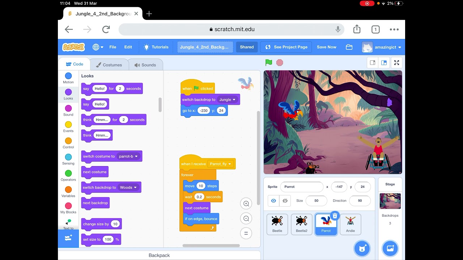Click the Choose a Sprite cat button
This screenshot has width=463, height=260.
(362, 248)
